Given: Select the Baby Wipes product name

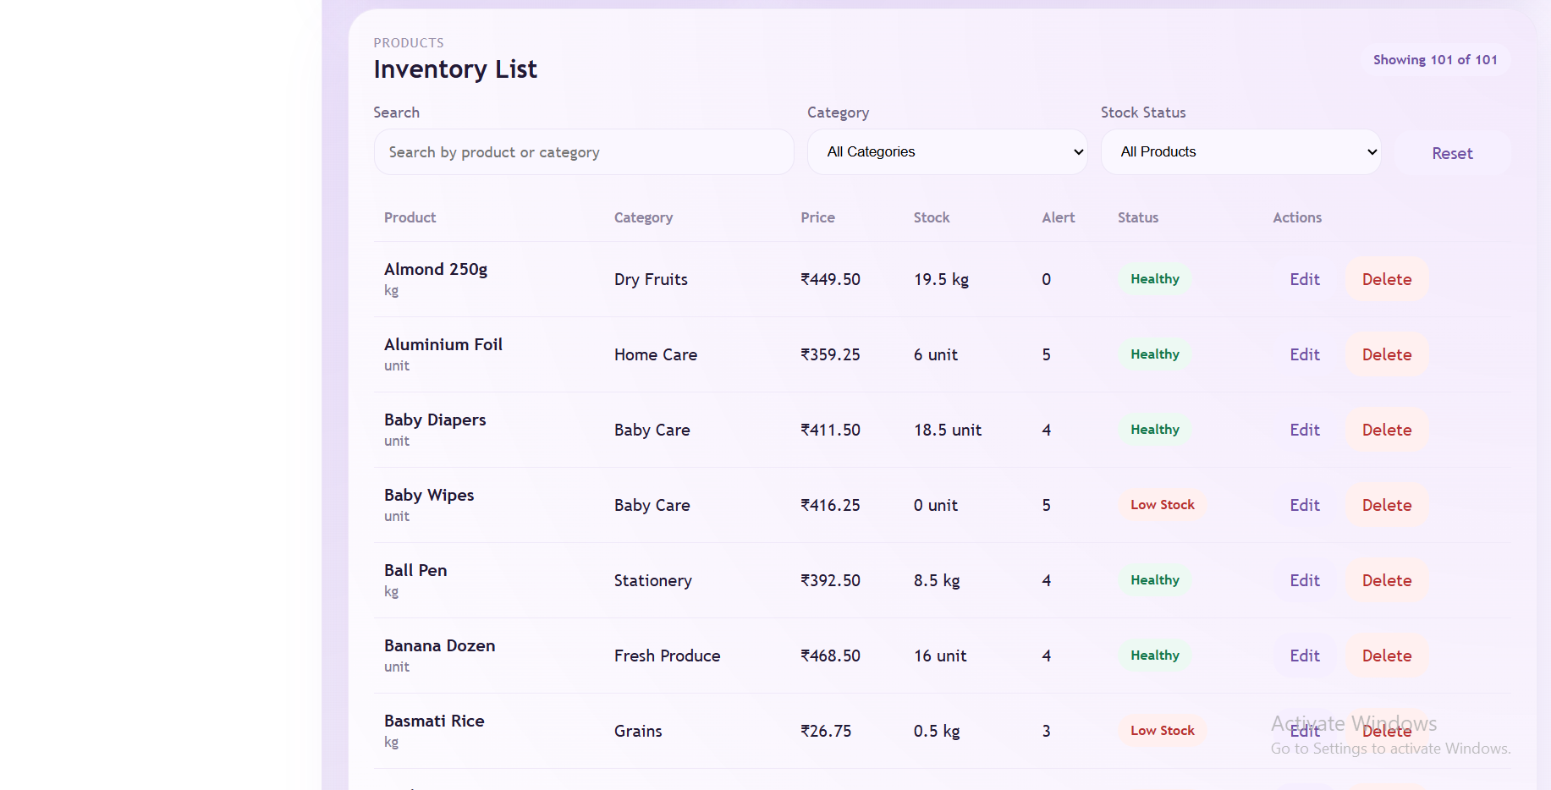Looking at the screenshot, I should click(x=429, y=495).
